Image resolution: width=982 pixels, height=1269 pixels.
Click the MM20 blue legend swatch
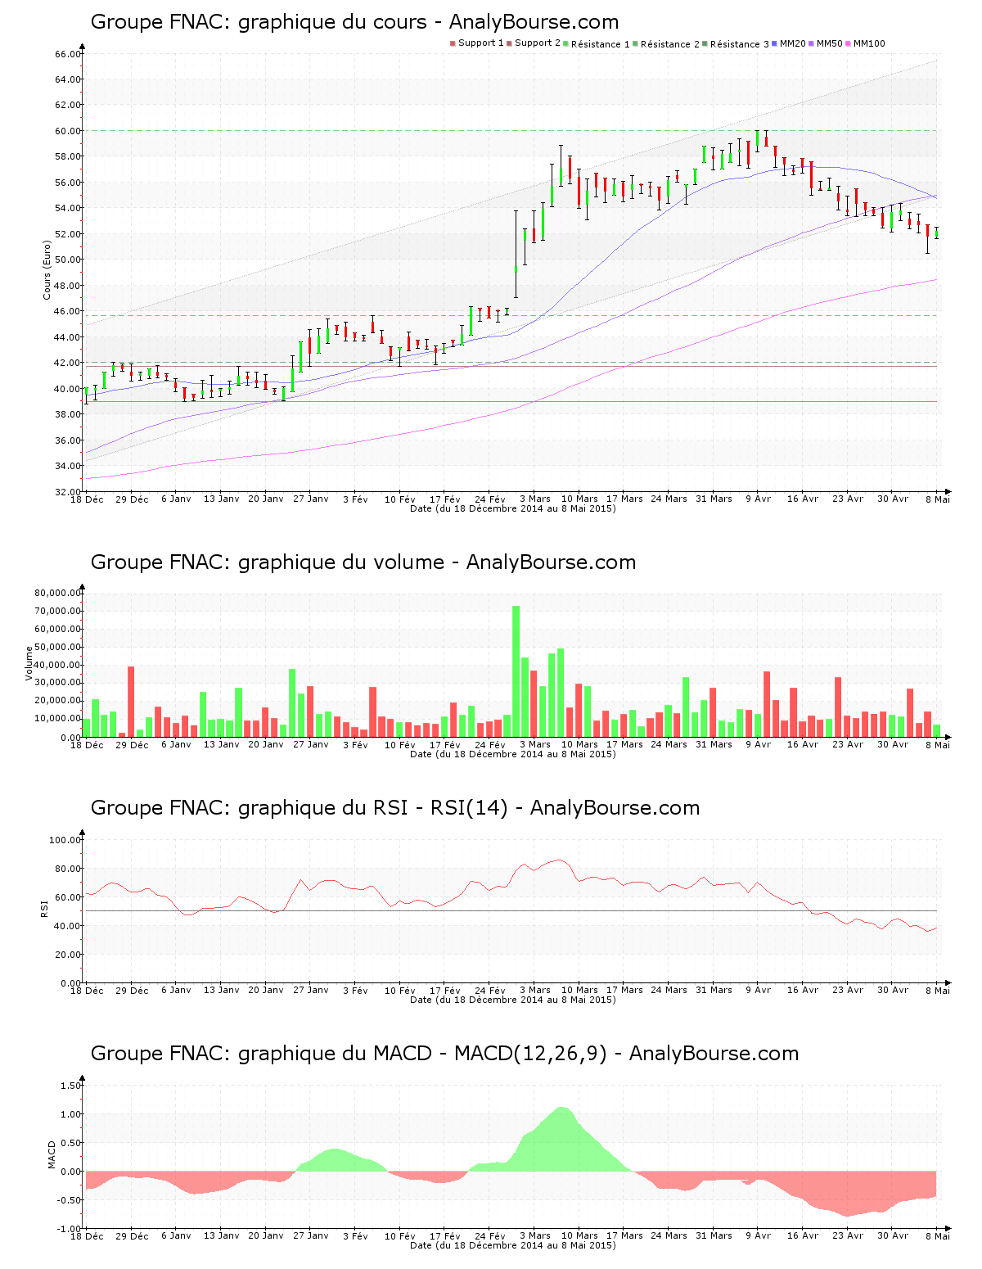pyautogui.click(x=774, y=43)
